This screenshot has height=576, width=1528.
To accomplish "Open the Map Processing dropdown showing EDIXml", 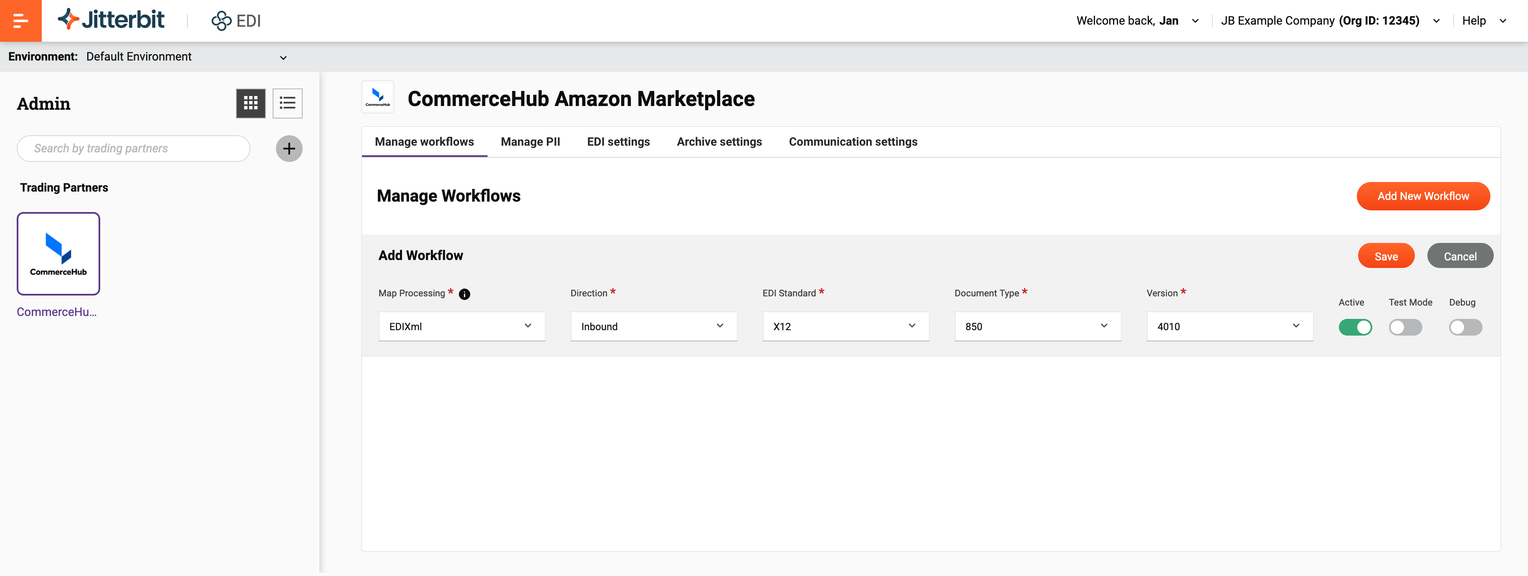I will pyautogui.click(x=461, y=326).
